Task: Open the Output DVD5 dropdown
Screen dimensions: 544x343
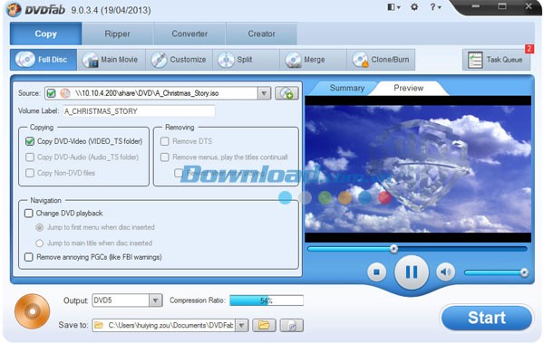Action: [x=155, y=300]
